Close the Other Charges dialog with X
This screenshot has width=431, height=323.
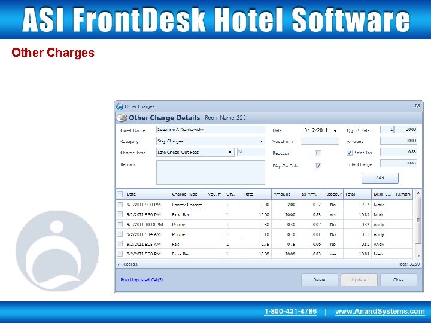(417, 106)
